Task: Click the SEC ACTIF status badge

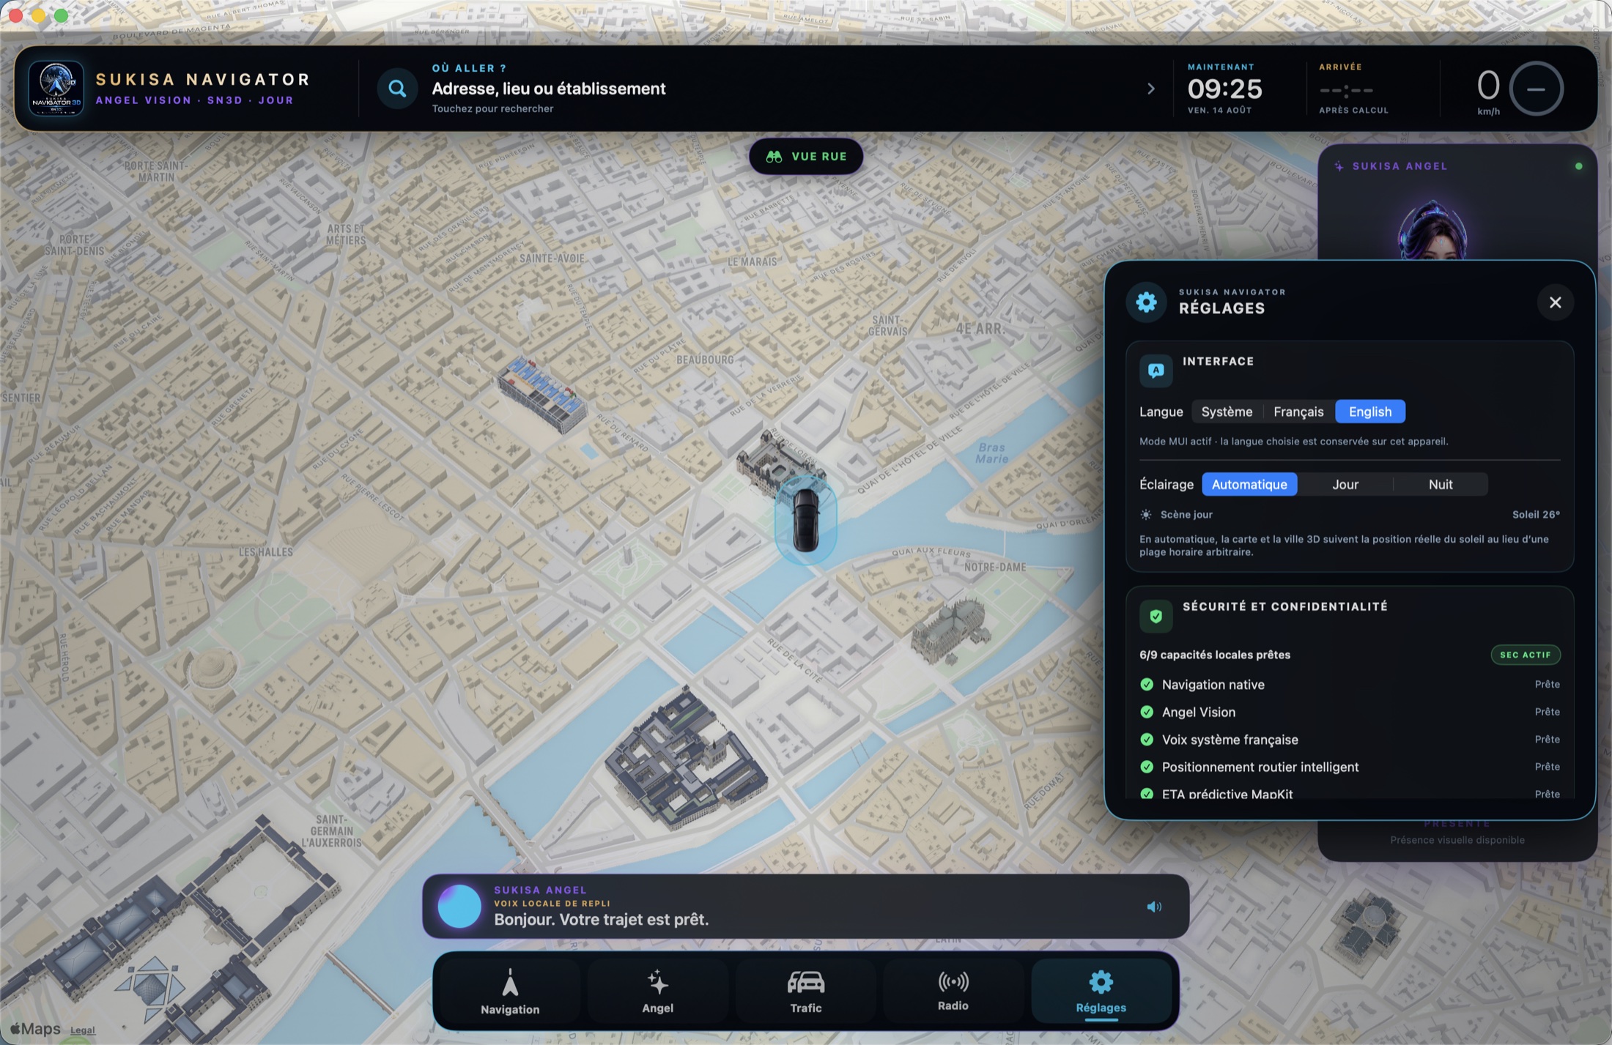Action: [1526, 655]
